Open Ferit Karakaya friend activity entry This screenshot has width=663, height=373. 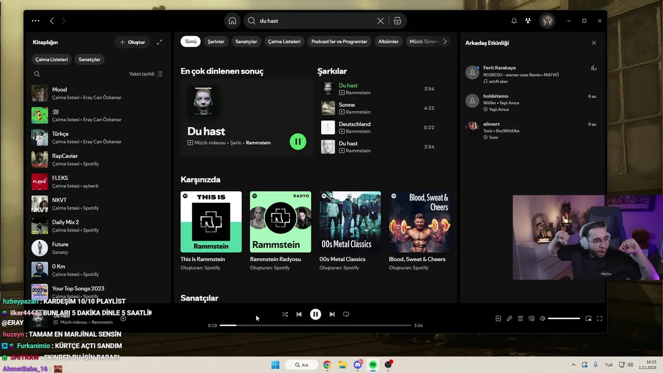[x=532, y=75]
